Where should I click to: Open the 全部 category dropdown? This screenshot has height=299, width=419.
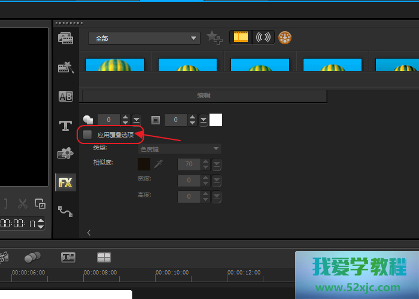(x=144, y=38)
